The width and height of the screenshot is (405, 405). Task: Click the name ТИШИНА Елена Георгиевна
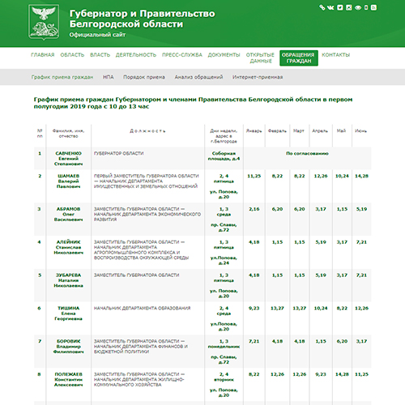pyautogui.click(x=68, y=313)
